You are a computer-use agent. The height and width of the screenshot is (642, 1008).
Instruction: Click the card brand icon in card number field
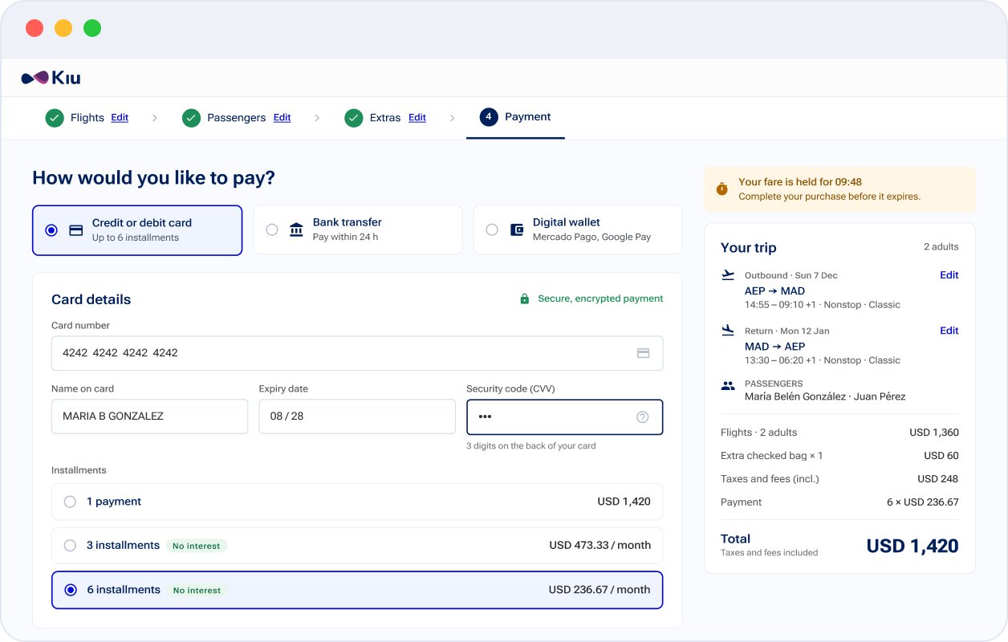(643, 353)
